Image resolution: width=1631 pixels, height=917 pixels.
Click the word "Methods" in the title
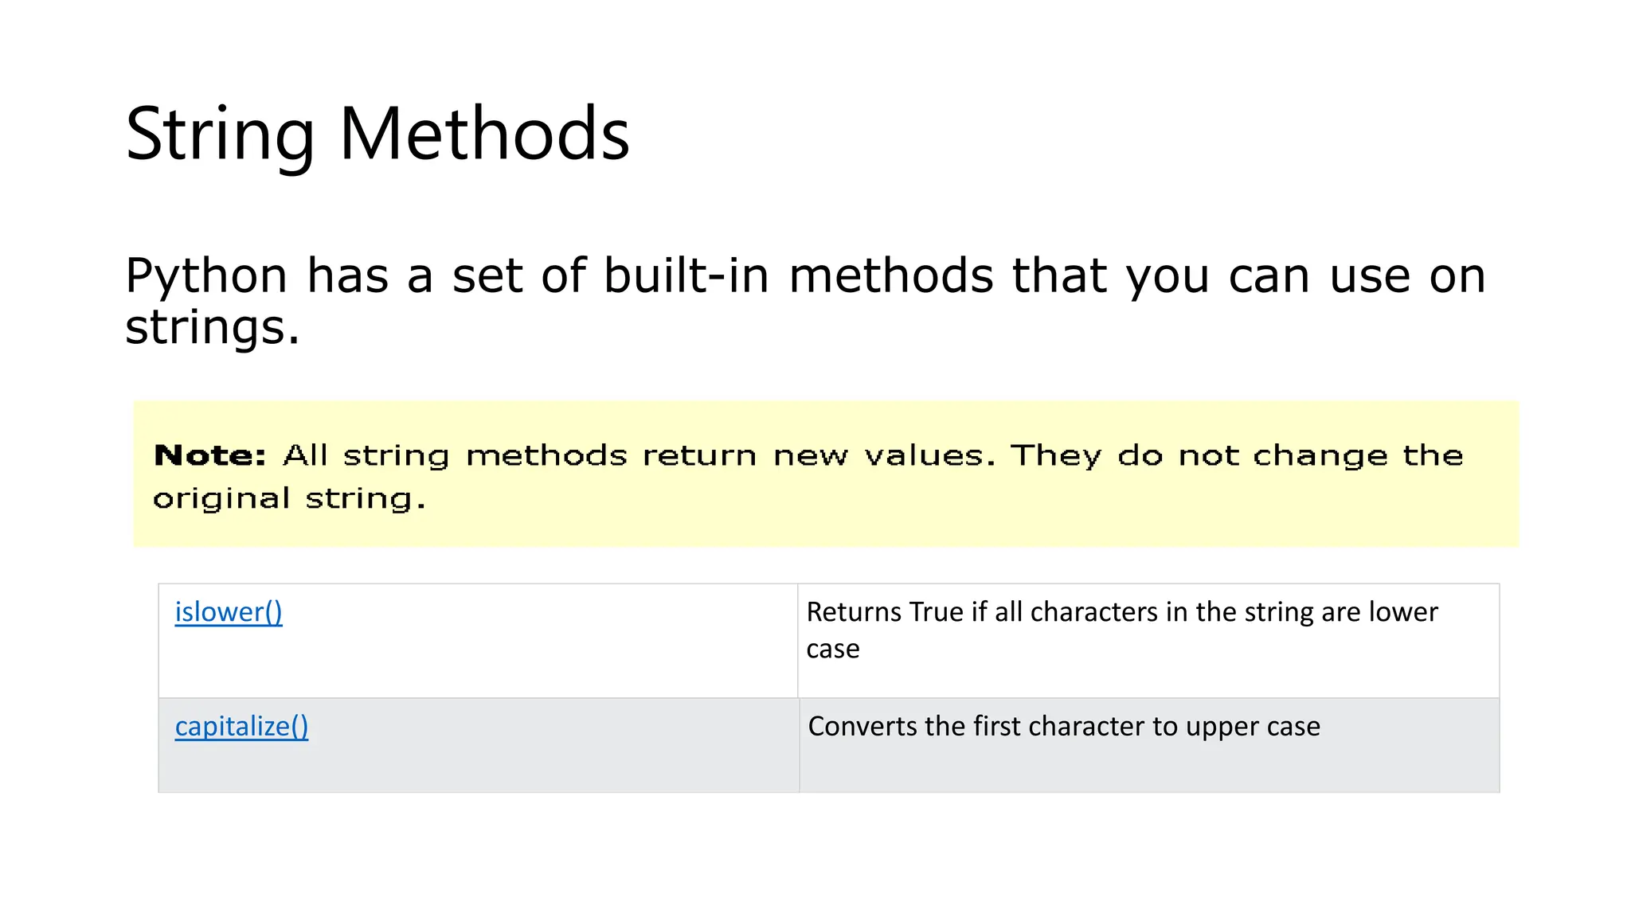[485, 134]
